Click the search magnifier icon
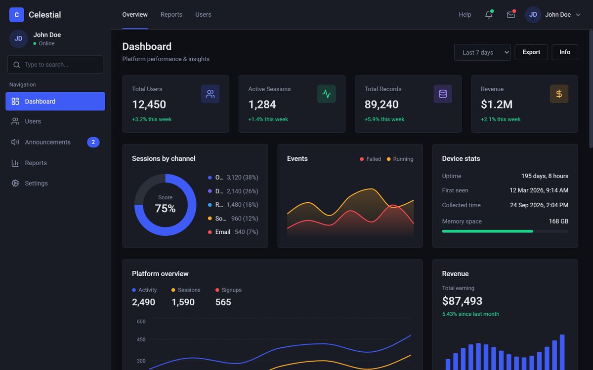This screenshot has width=593, height=370. point(17,65)
